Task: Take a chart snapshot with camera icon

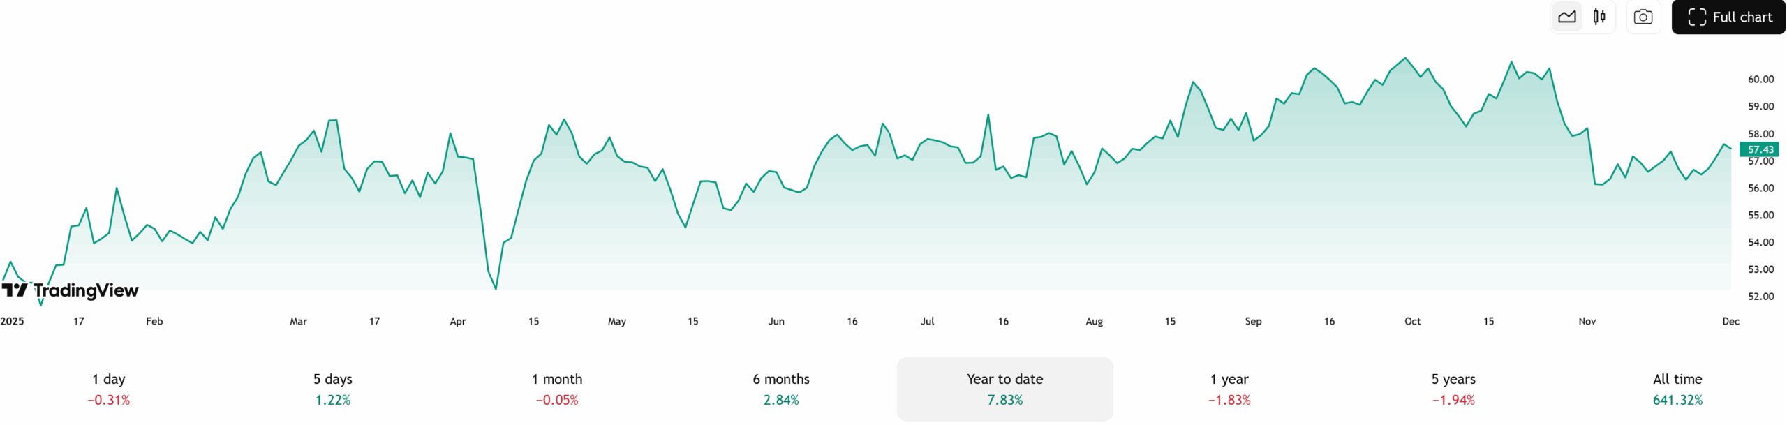Action: click(1643, 17)
